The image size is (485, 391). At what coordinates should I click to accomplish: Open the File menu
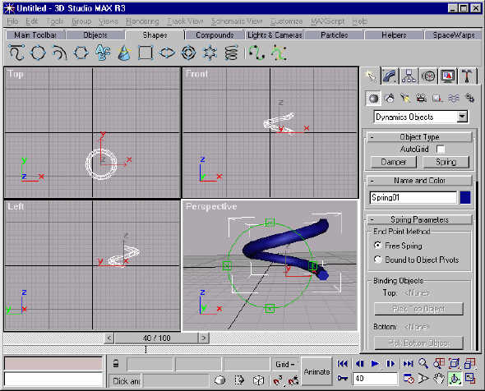coord(12,21)
